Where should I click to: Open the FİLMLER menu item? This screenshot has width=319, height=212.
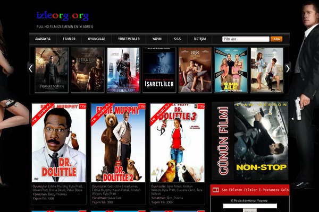[x=69, y=39]
